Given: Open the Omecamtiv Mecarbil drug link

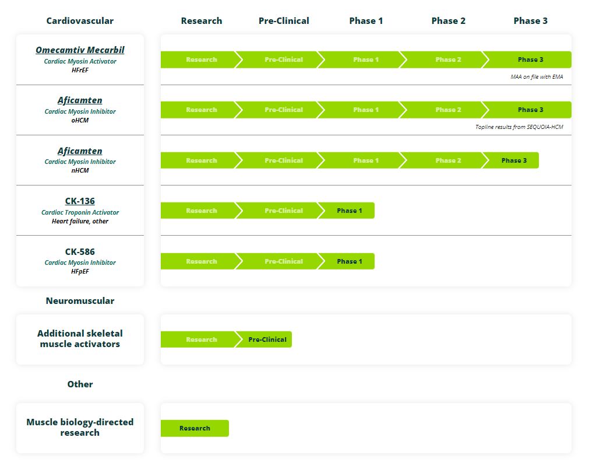Looking at the screenshot, I should [80, 50].
